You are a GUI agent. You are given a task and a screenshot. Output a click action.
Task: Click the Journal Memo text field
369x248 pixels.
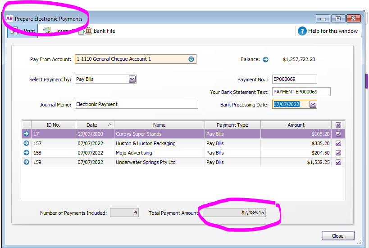[x=136, y=104]
